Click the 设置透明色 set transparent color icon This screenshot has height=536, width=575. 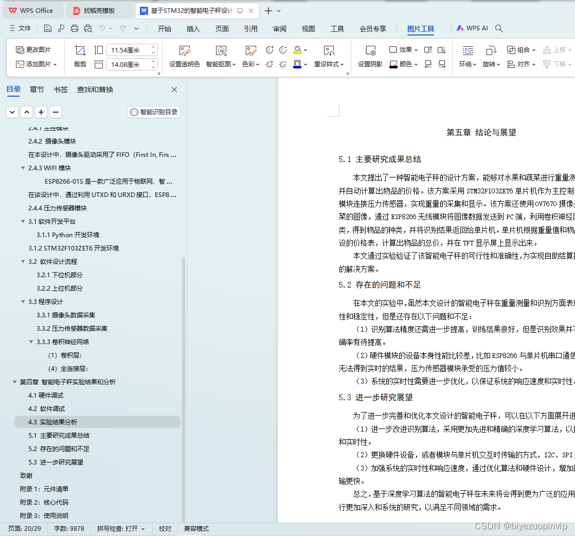(185, 50)
